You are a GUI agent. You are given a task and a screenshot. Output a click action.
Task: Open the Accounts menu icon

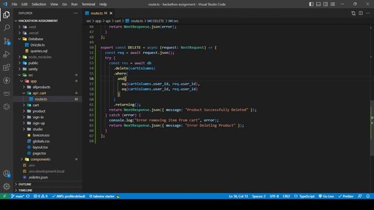coord(6,174)
